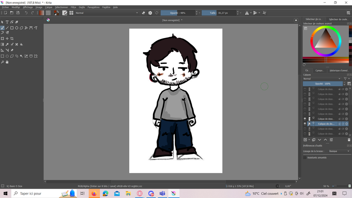Select the Text tool in the toolbox
This screenshot has height=198, width=352.
pyautogui.click(x=7, y=22)
